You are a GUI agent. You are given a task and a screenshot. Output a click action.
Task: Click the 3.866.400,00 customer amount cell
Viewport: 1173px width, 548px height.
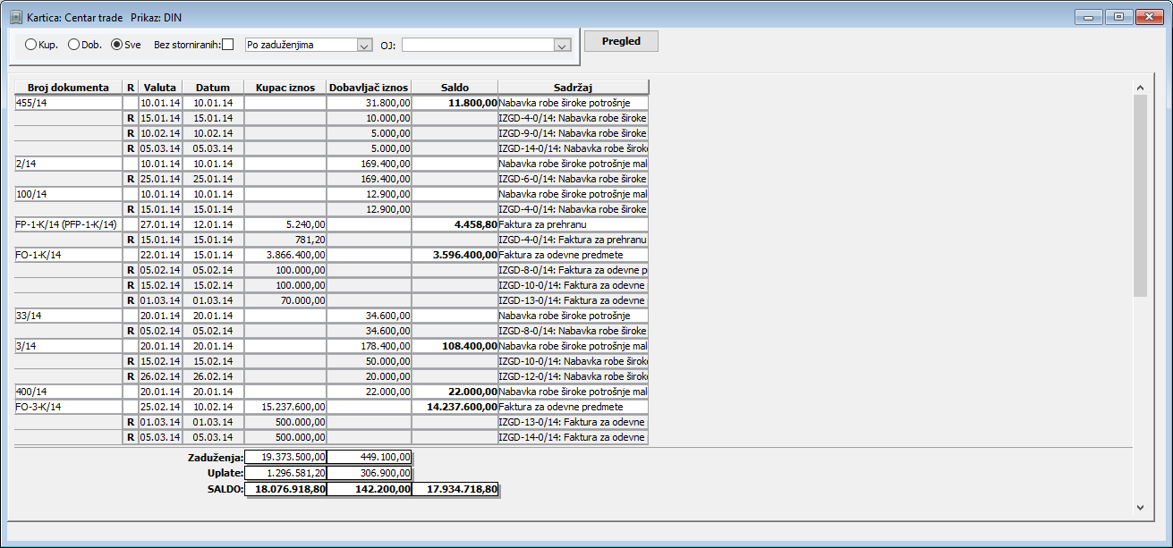click(x=285, y=255)
